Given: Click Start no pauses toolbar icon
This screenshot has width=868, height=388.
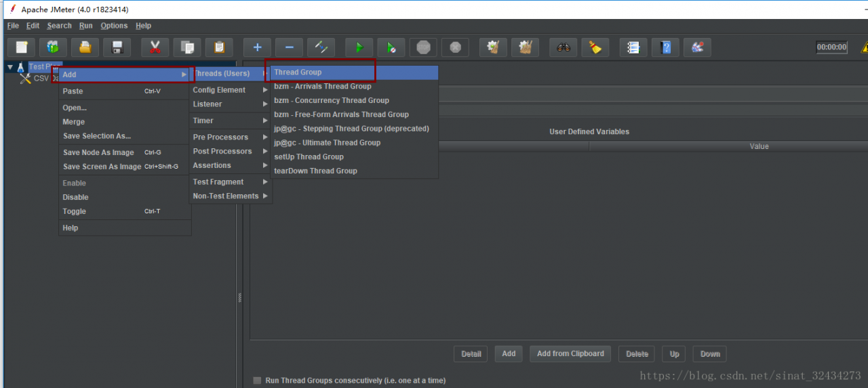Looking at the screenshot, I should pyautogui.click(x=391, y=47).
